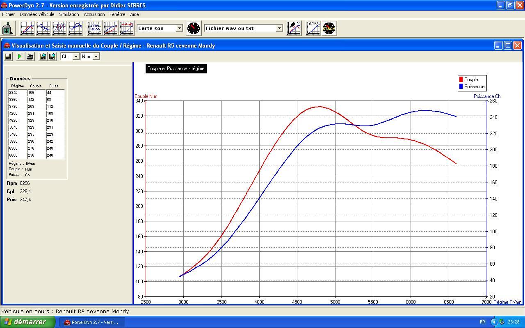The width and height of the screenshot is (525, 328).
Task: Open the simulation toolbar button
Action: point(95,28)
